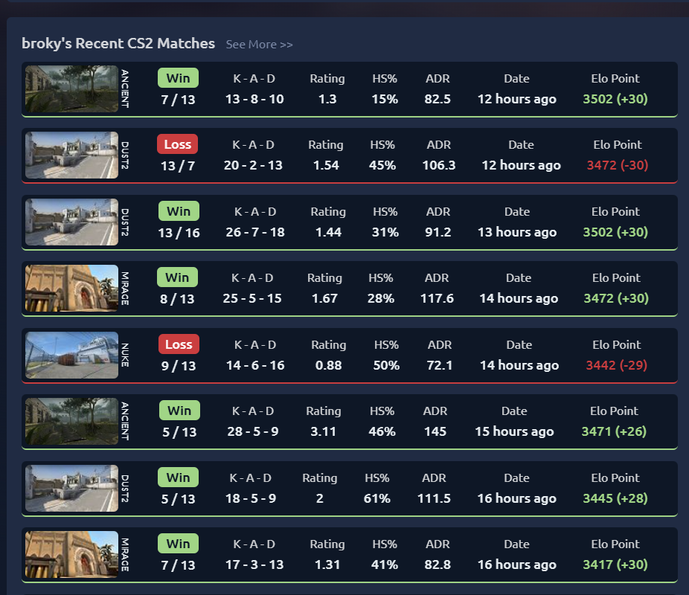This screenshot has width=689, height=595.
Task: Click the Win badge on the 3.11 rating match
Action: (179, 411)
